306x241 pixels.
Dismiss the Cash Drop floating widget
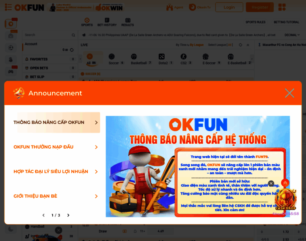(271, 183)
